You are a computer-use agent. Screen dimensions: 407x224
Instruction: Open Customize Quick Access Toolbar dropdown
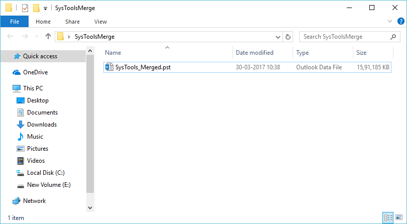(x=45, y=9)
